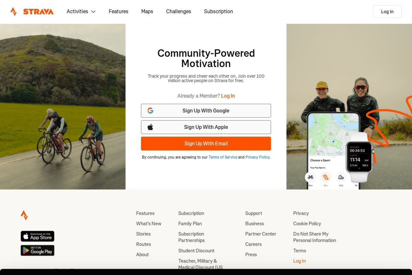This screenshot has height=275, width=412.
Task: Choose Sign Up With Google
Action: [206, 111]
